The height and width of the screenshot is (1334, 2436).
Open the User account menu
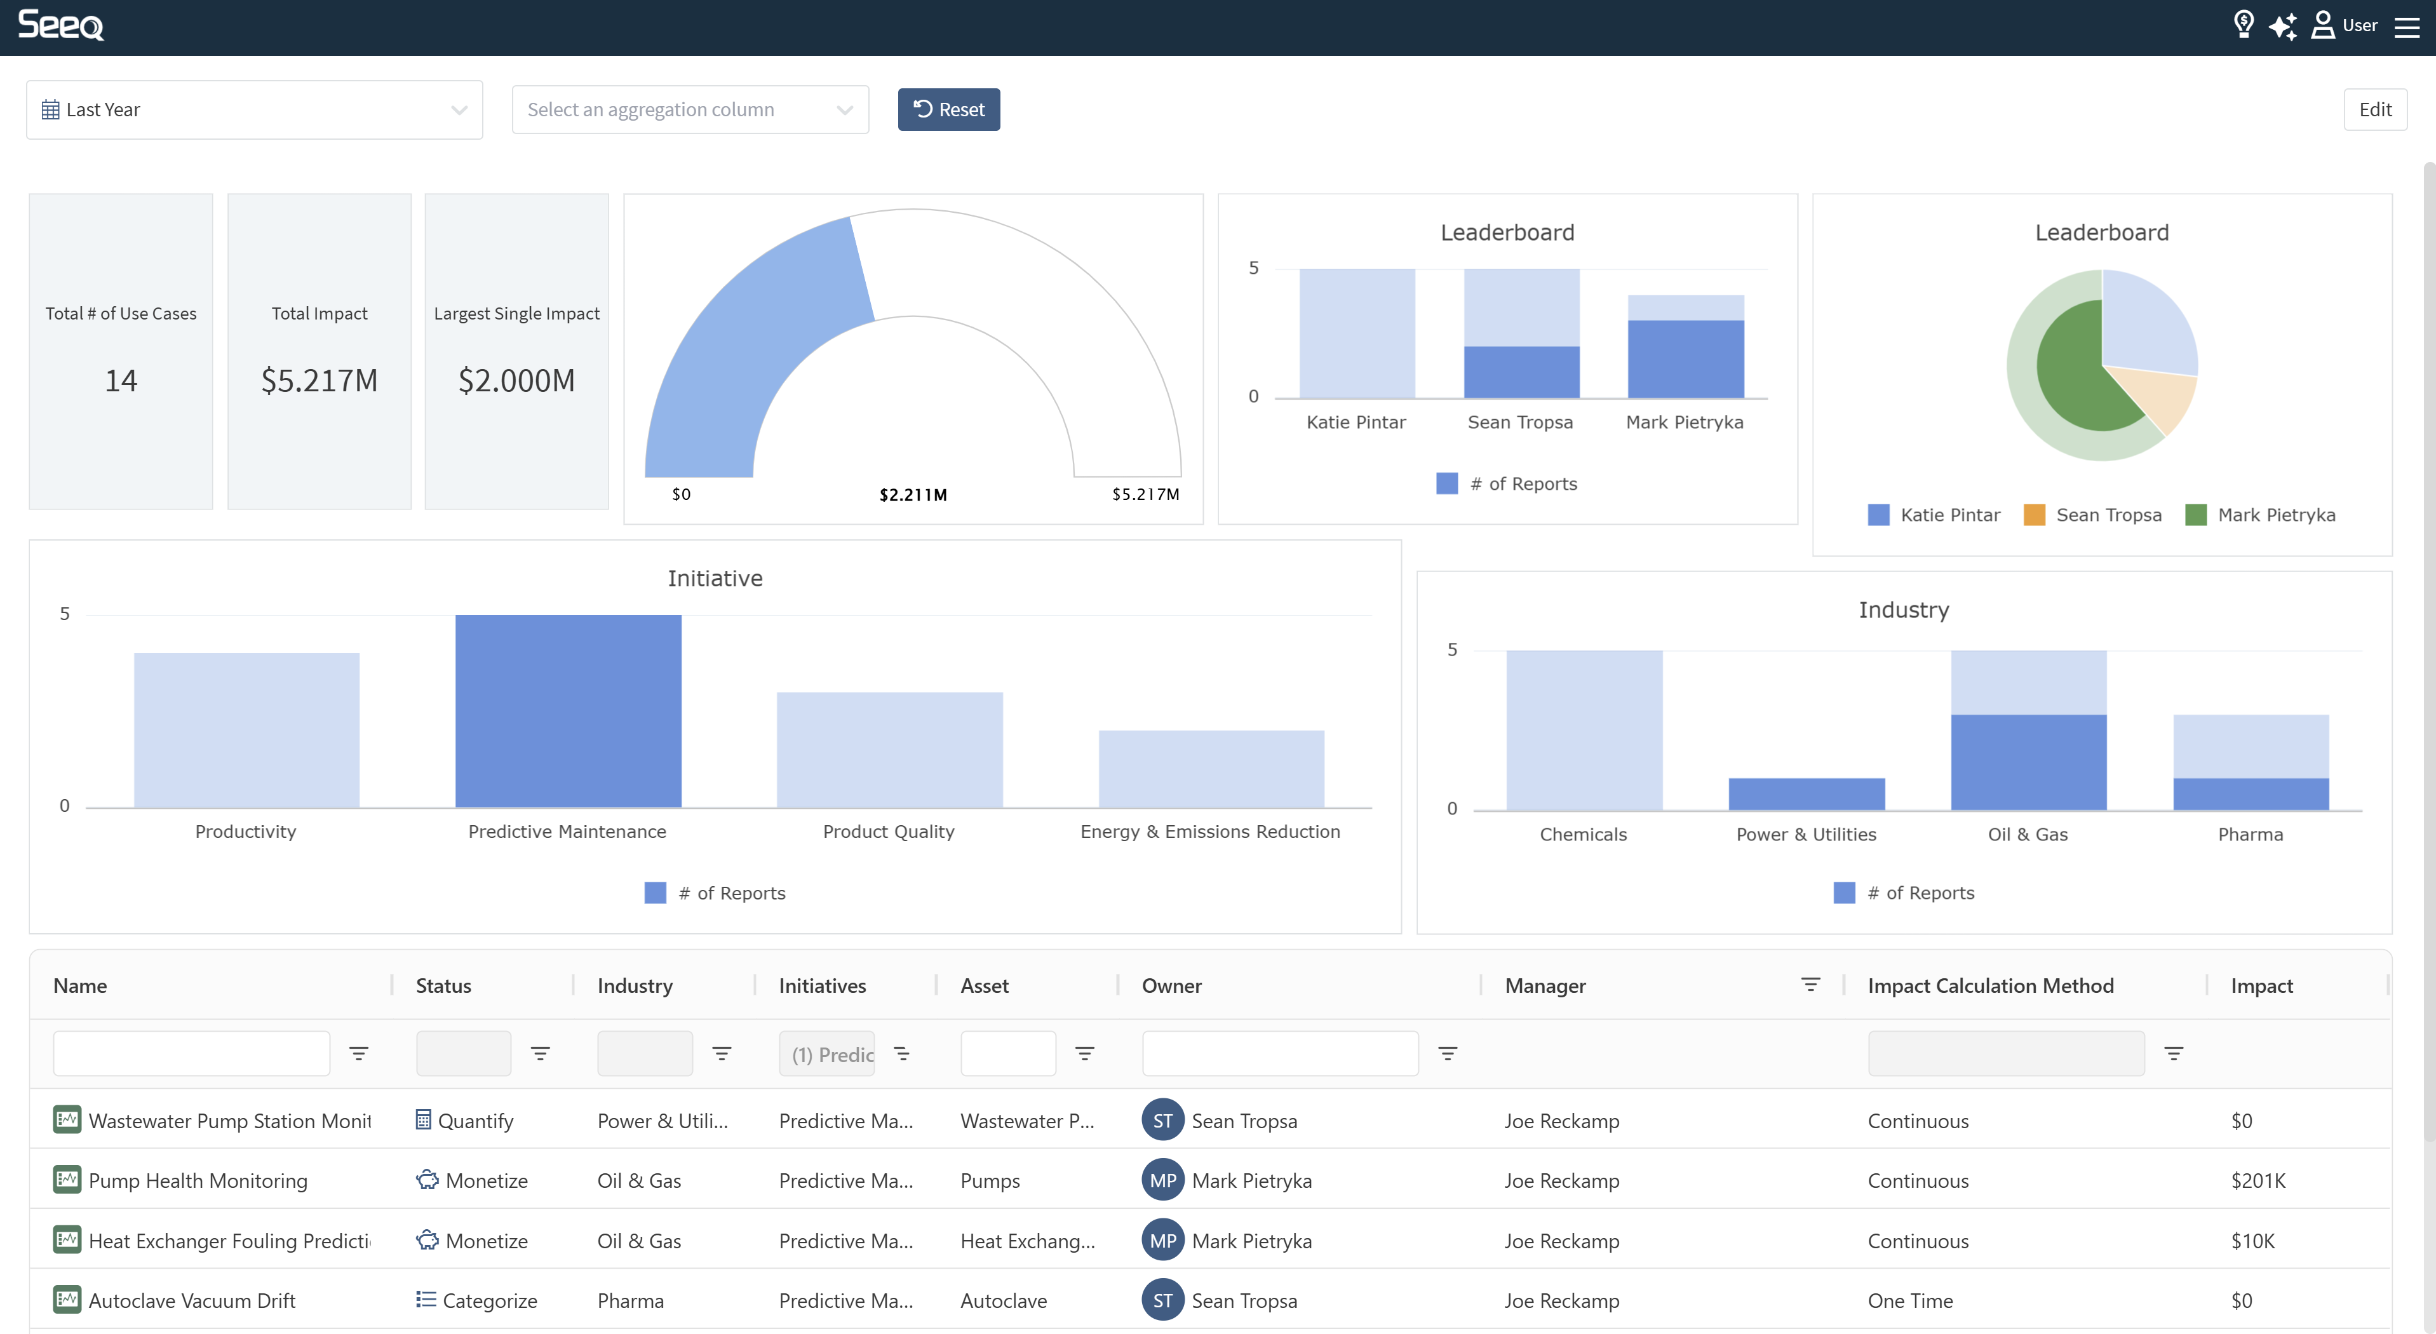(x=2345, y=25)
